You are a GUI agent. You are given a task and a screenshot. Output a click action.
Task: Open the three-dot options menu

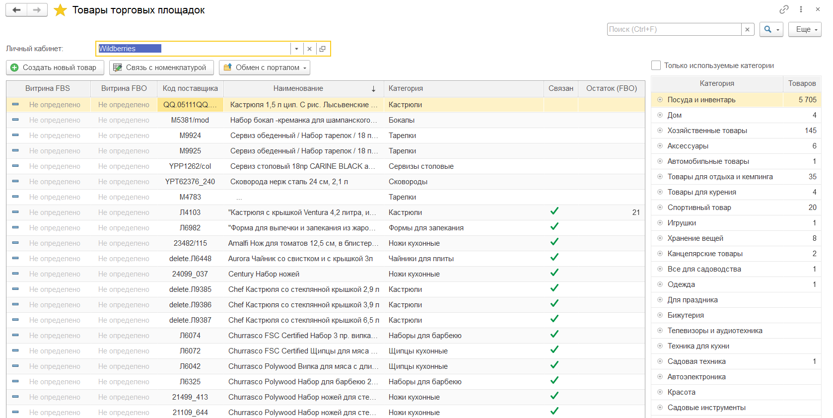coord(801,9)
